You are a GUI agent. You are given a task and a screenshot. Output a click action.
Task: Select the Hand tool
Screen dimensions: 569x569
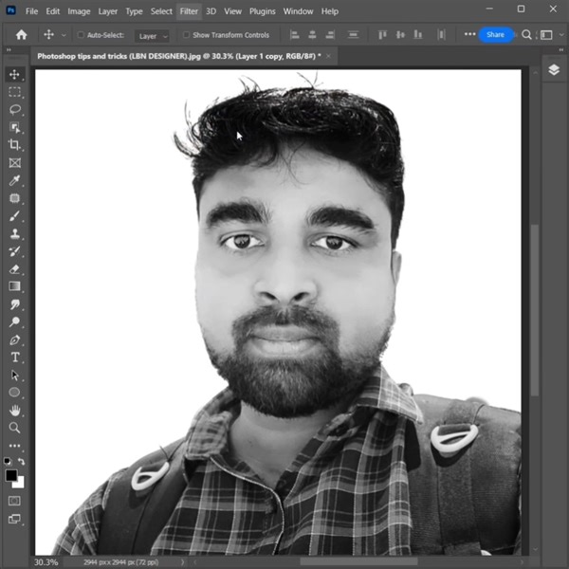[14, 411]
